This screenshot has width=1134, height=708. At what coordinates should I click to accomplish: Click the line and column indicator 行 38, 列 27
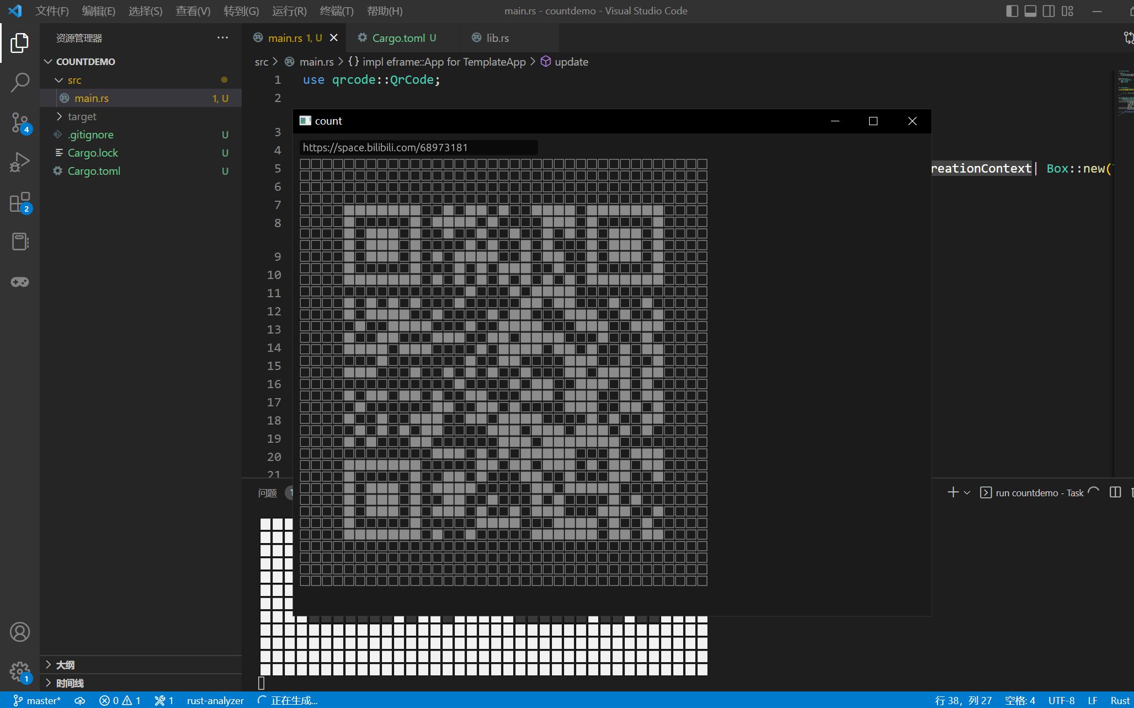[x=963, y=700]
